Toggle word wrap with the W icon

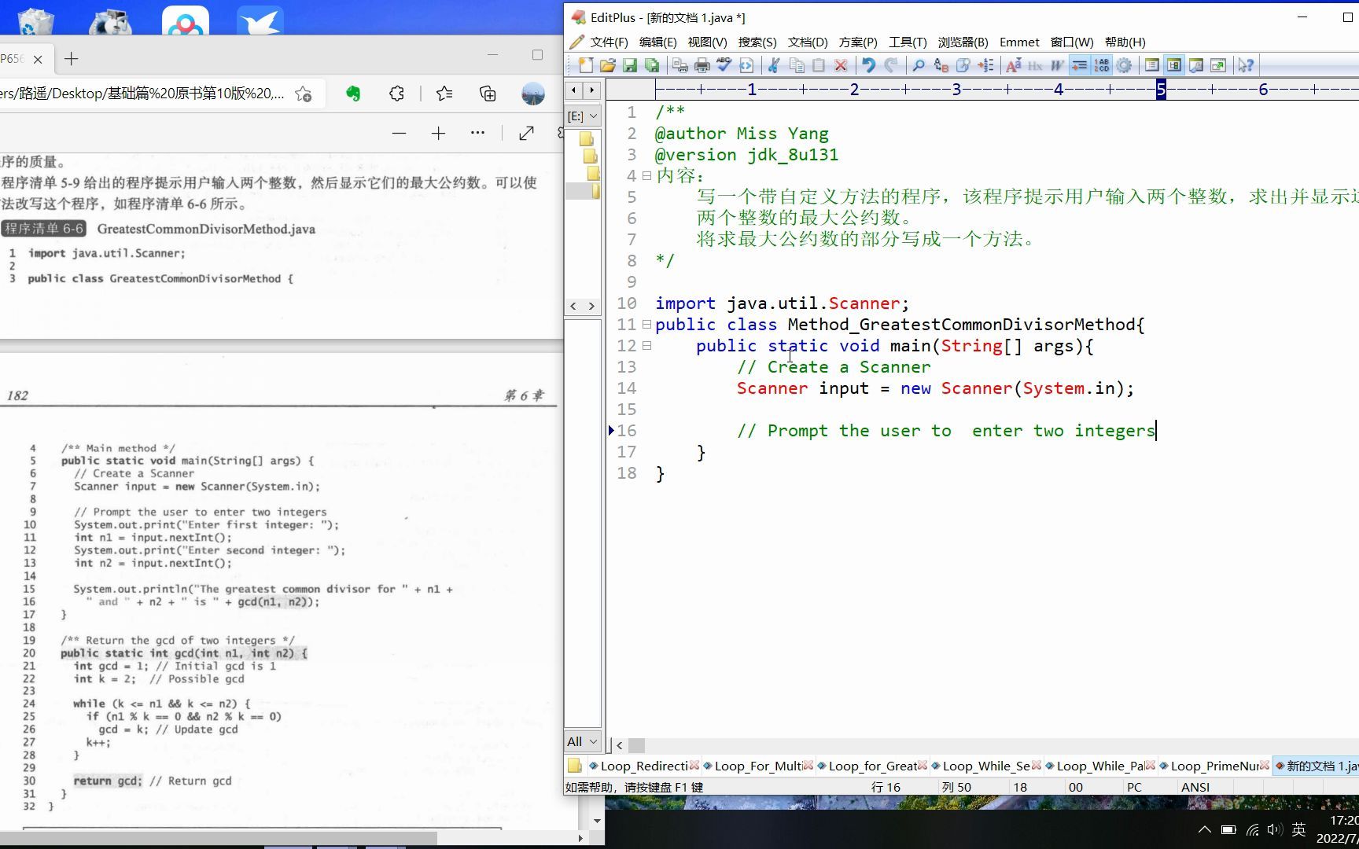[1058, 65]
